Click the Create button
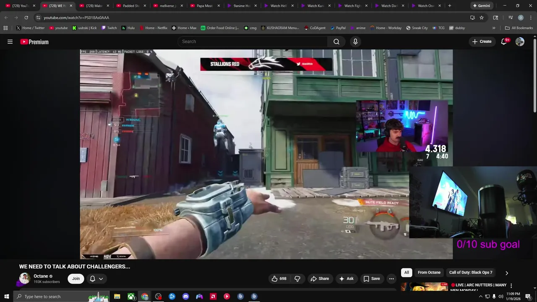Image resolution: width=537 pixels, height=302 pixels. pos(482,42)
